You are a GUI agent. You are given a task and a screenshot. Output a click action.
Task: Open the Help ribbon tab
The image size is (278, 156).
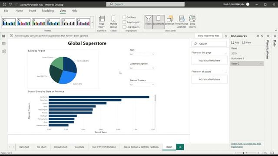click(74, 11)
